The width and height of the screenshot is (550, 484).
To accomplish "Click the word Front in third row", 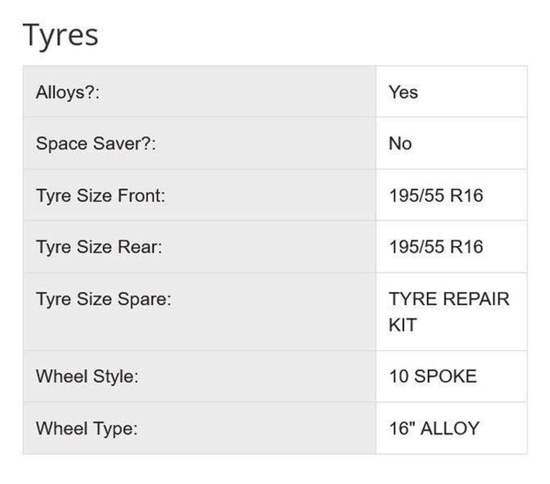I will click(141, 196).
